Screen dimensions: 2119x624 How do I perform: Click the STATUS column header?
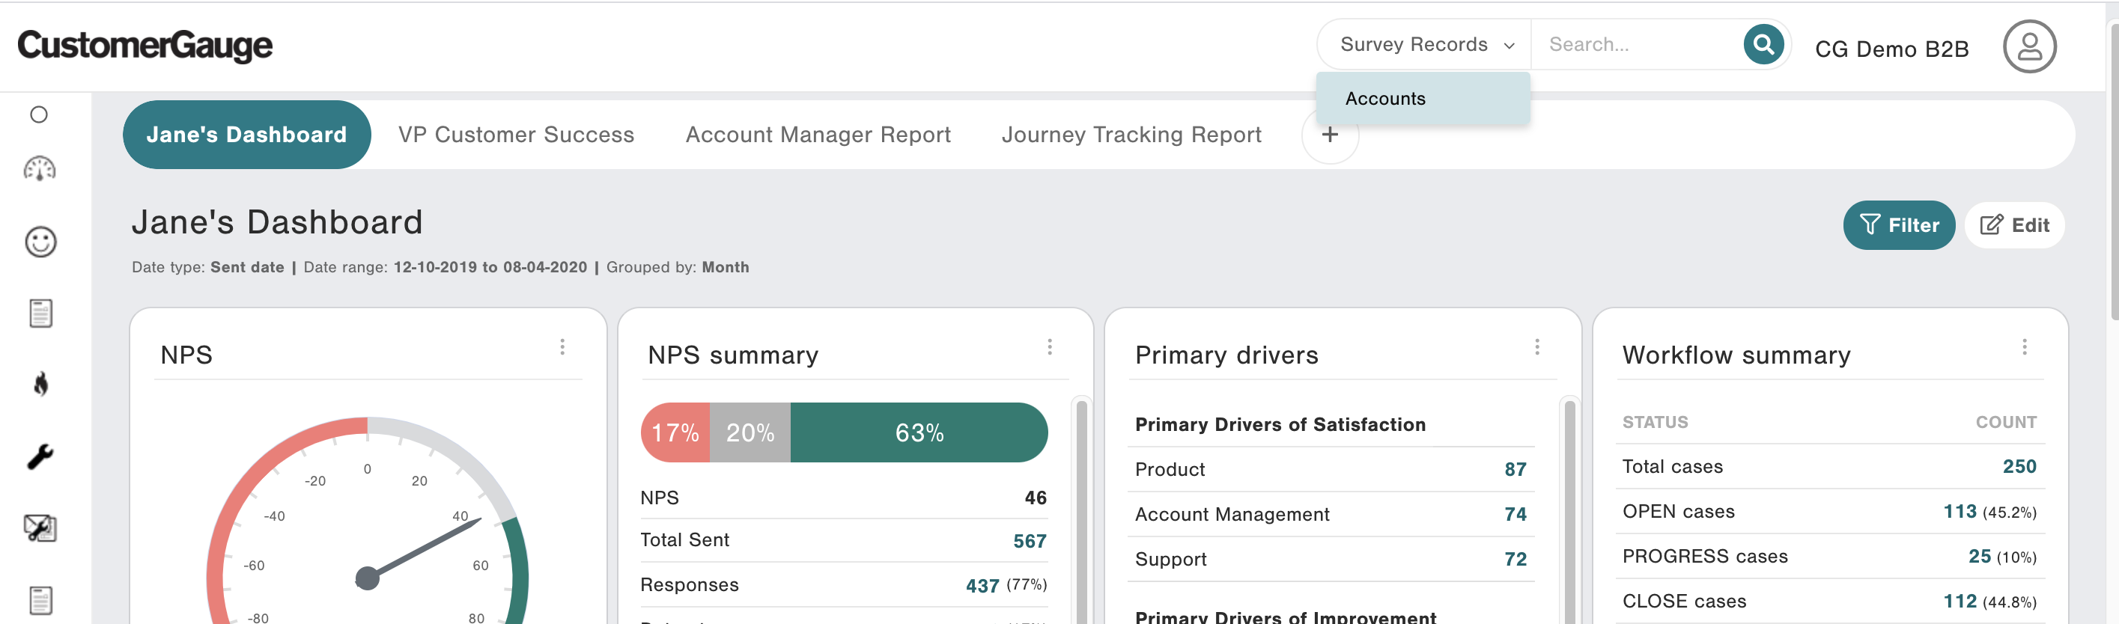(x=1655, y=422)
